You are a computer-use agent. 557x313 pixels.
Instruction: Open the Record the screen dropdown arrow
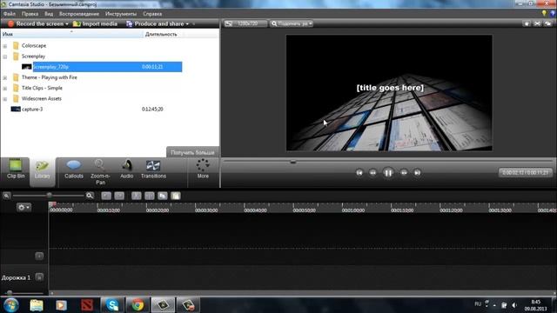pos(67,24)
